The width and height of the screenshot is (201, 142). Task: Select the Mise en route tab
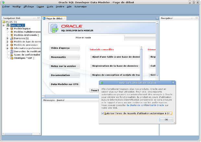83,38
